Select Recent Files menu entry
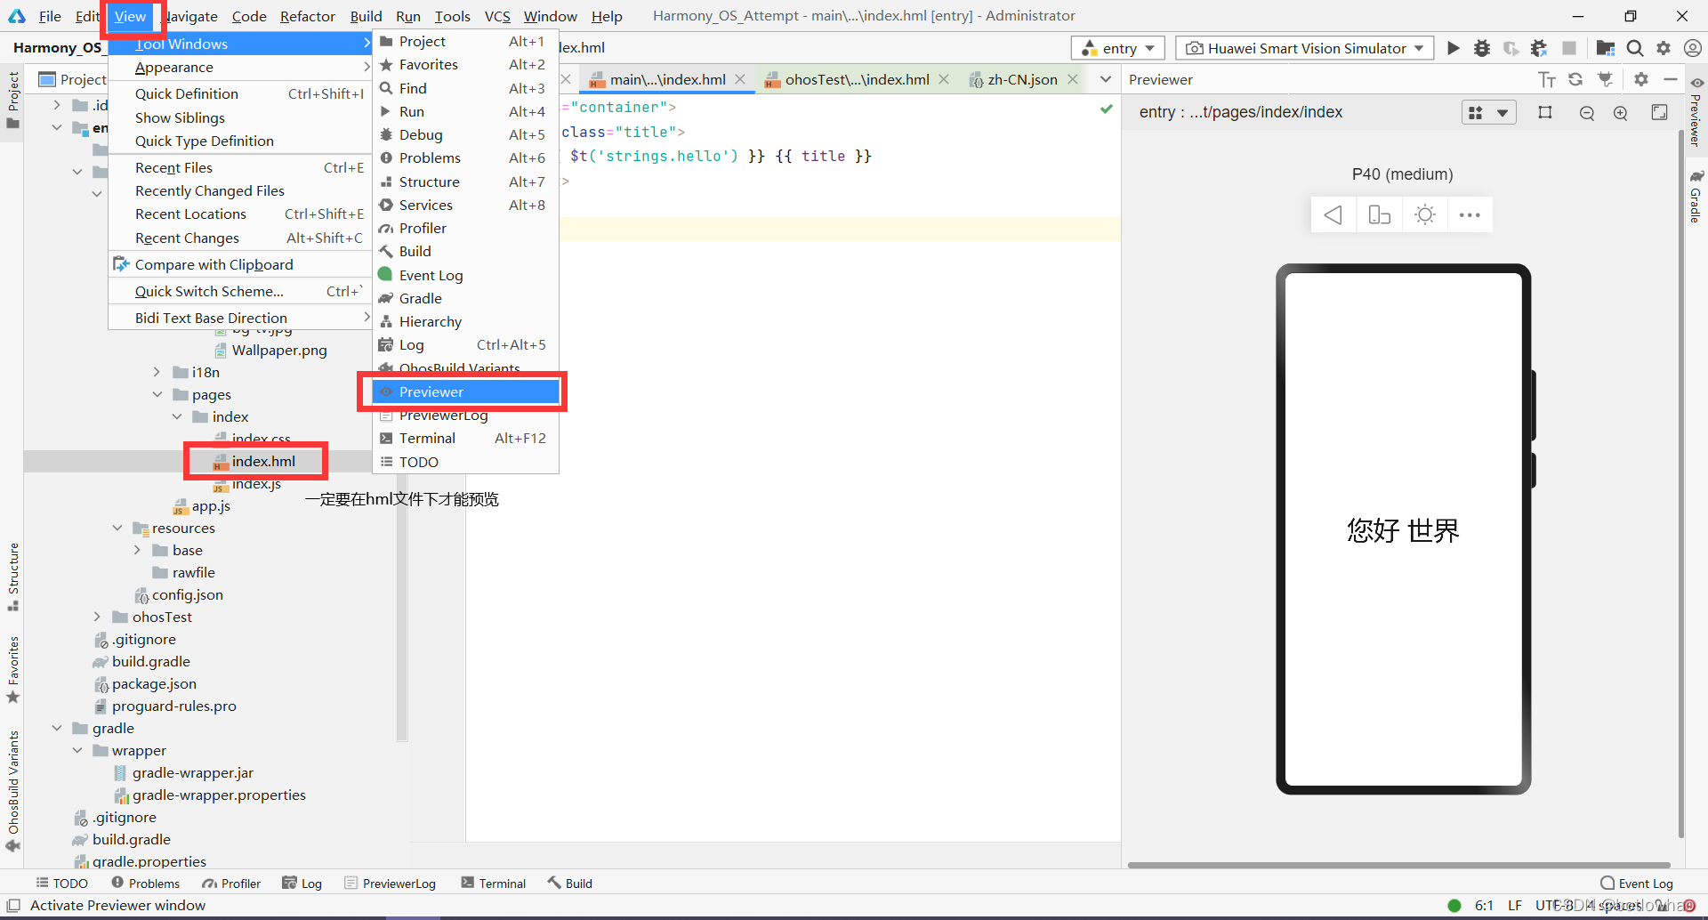The height and width of the screenshot is (920, 1708). 240,168
